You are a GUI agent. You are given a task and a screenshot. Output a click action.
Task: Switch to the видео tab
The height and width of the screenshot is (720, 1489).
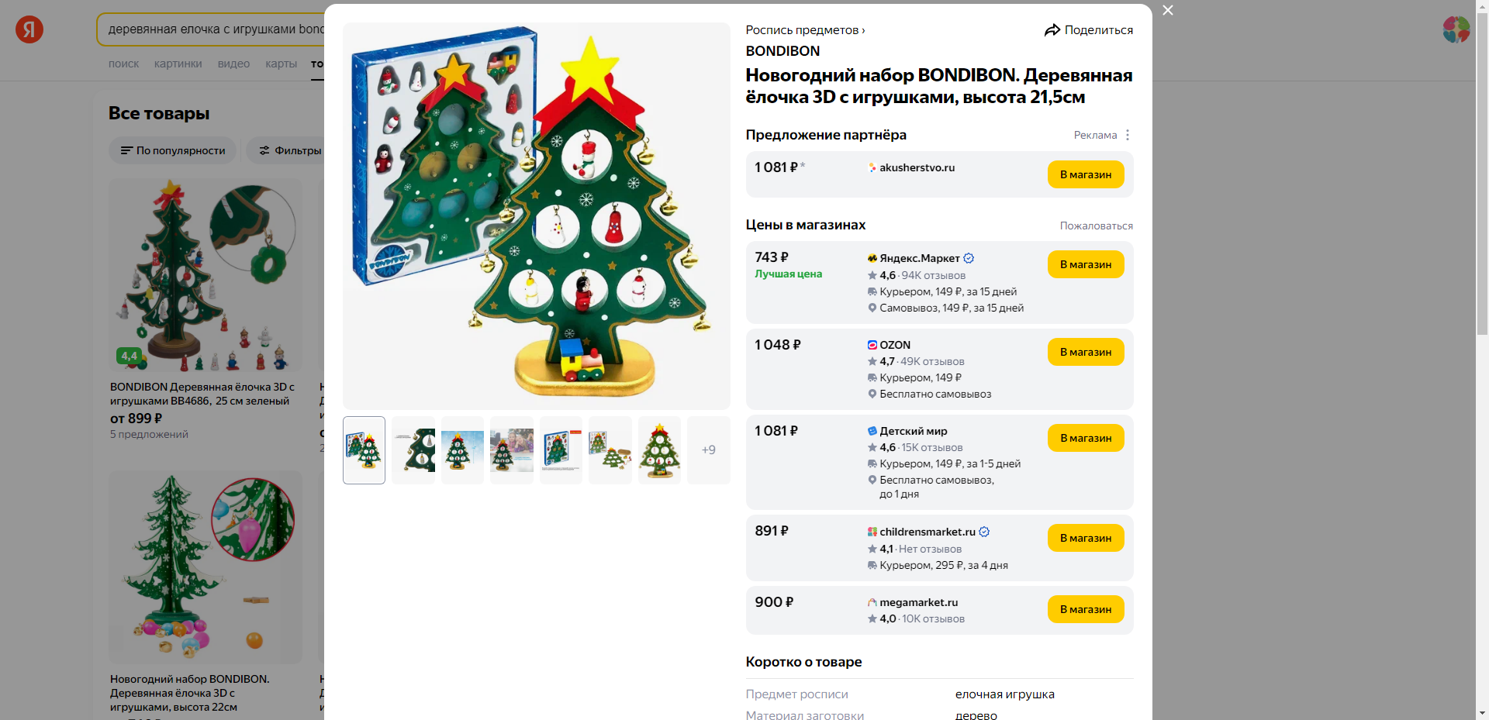[x=233, y=64]
